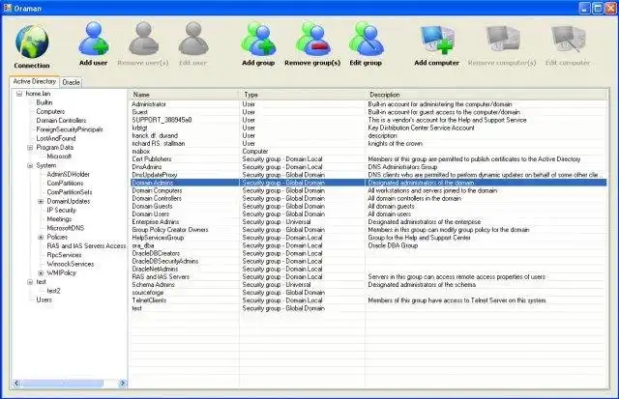Sort by the Name column header
Screen dimensions: 619x399
185,95
